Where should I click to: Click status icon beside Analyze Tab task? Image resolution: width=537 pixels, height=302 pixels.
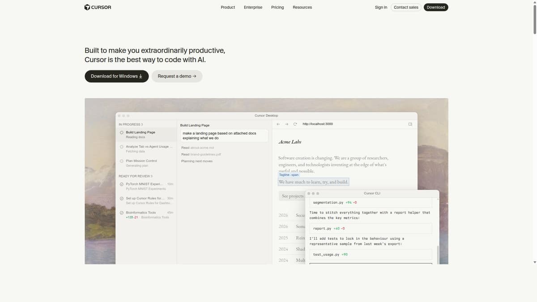coord(122,147)
